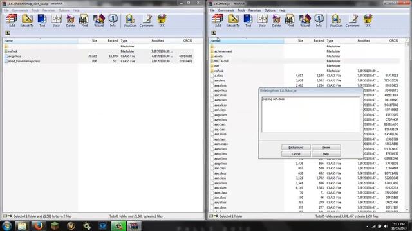Click SFX icon in right 1.6.2Mod.jar window

click(x=368, y=21)
